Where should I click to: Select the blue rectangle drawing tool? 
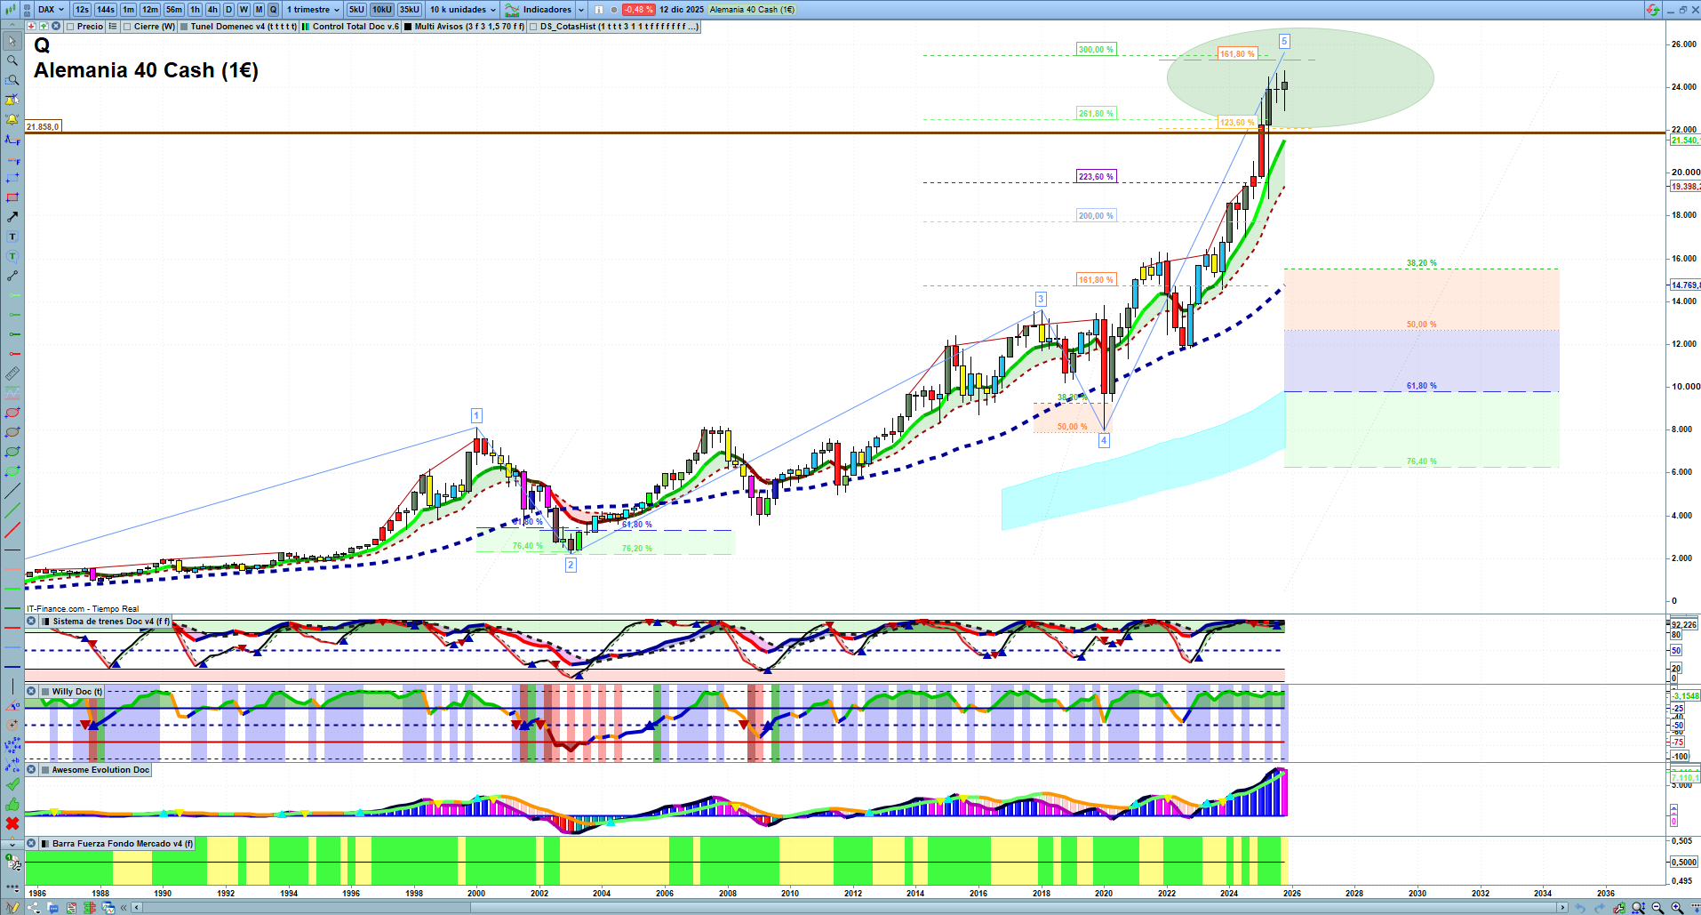tap(12, 178)
